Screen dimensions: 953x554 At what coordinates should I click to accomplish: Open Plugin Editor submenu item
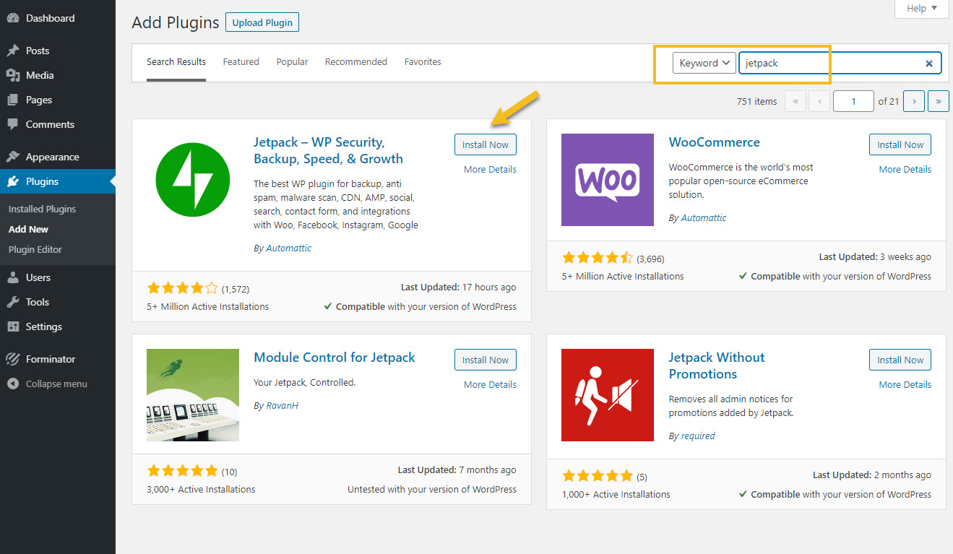35,249
